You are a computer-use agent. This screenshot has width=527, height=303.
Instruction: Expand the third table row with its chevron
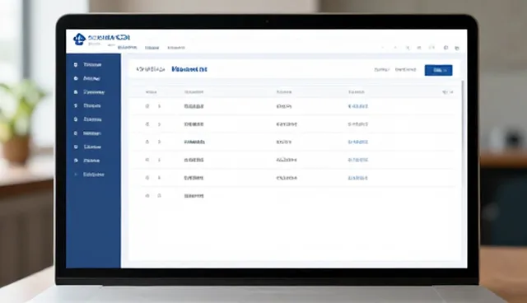[159, 142]
